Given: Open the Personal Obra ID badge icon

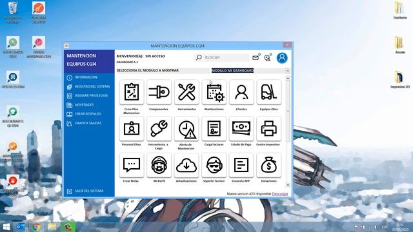Looking at the screenshot, I should pos(132,129).
